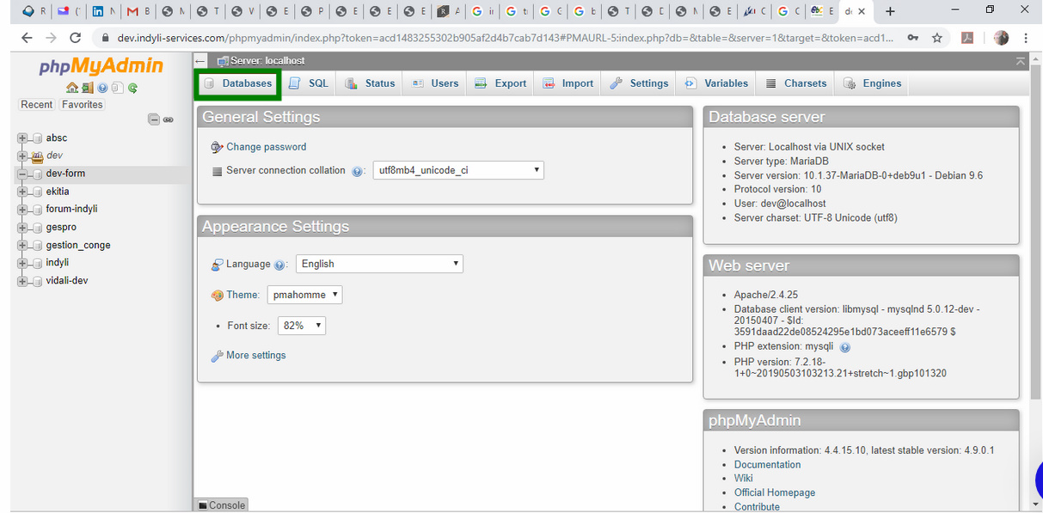
Task: Click the database icon next to absc
Action: (37, 138)
